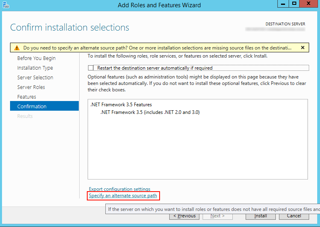Select the Features step in the sidebar
Image resolution: width=320 pixels, height=227 pixels.
(x=27, y=97)
